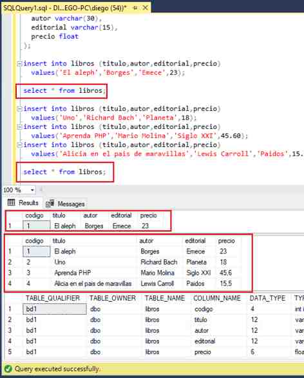
Task: Click 'precio' header in first result grid
Action: pos(149,215)
